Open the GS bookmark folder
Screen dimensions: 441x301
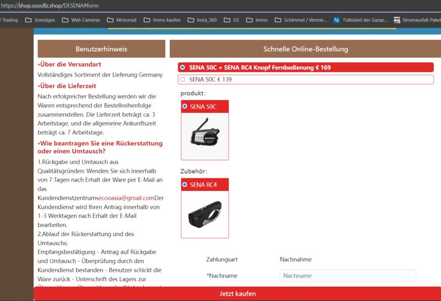(232, 20)
